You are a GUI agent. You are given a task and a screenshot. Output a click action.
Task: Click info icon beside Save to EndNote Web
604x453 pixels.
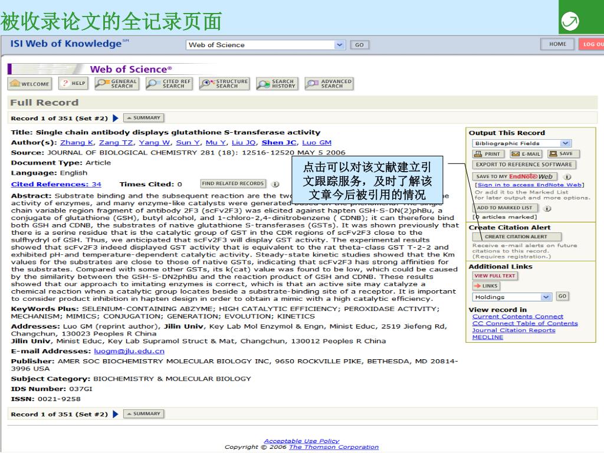point(567,177)
